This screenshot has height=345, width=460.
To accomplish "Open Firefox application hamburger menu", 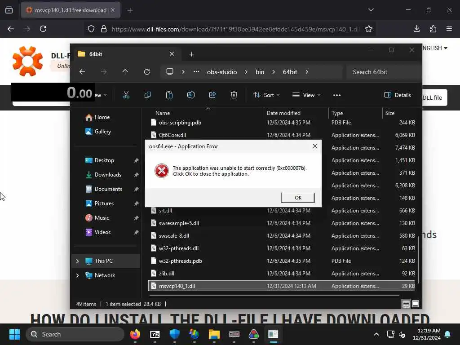I will [x=449, y=29].
